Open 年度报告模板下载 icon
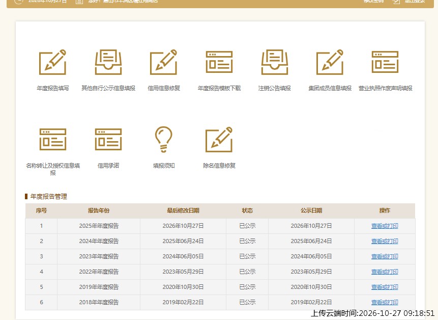 [219, 62]
